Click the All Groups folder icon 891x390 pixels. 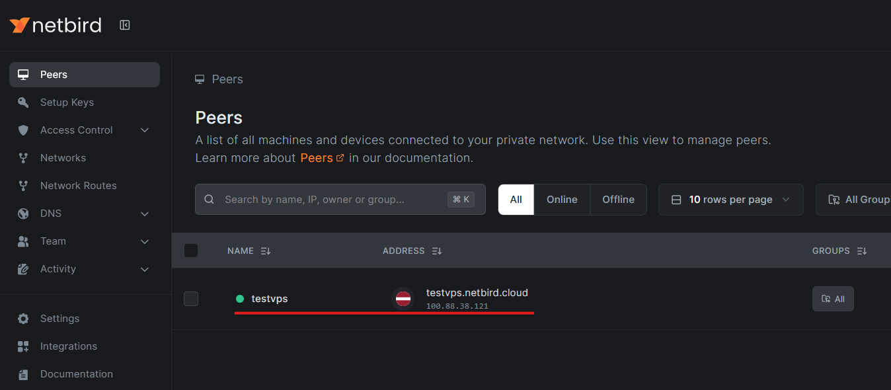[833, 200]
